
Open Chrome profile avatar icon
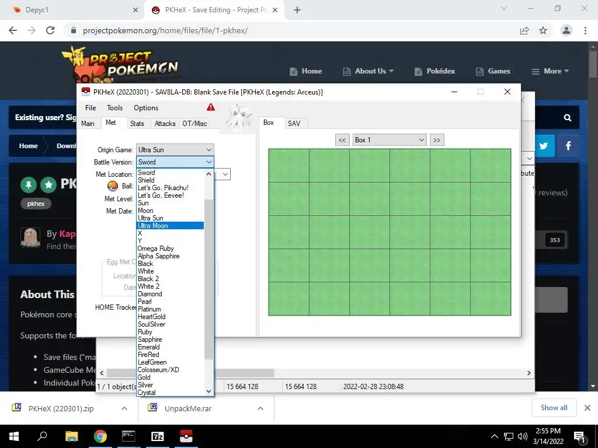pos(566,30)
